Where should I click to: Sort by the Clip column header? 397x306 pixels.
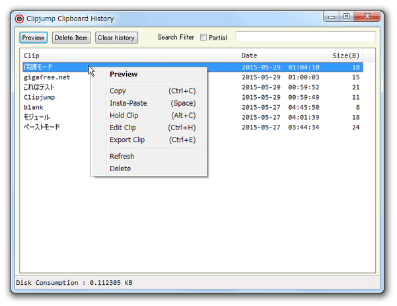click(x=129, y=56)
